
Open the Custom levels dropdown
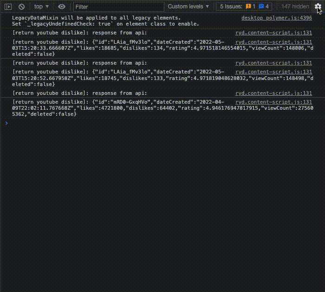tap(188, 7)
